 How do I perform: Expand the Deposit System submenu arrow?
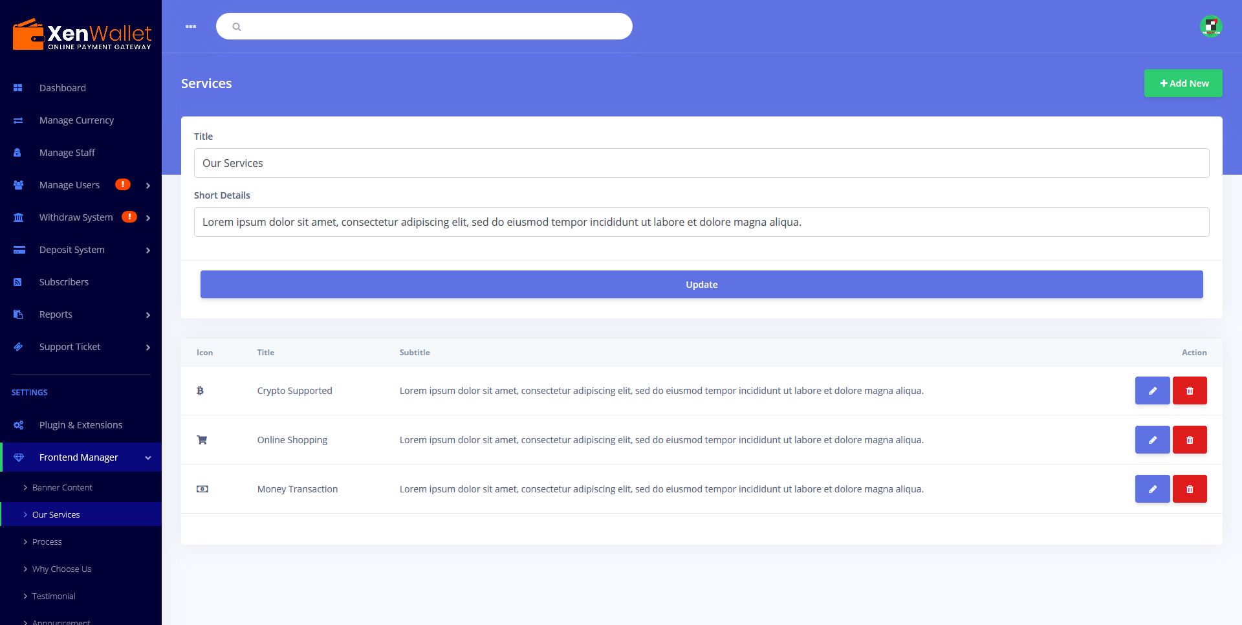(x=148, y=250)
